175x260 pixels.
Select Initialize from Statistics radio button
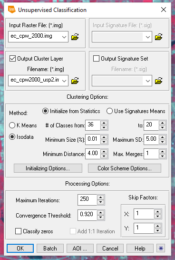45,111
